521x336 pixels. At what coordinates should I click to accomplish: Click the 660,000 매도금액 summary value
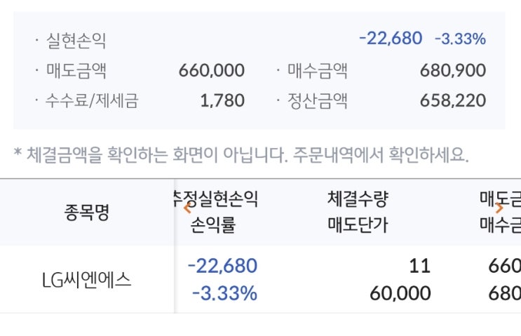point(212,71)
